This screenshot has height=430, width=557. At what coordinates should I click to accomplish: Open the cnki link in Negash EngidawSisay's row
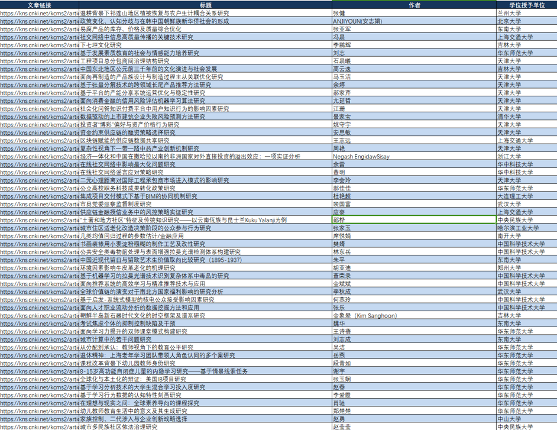[x=40, y=156]
